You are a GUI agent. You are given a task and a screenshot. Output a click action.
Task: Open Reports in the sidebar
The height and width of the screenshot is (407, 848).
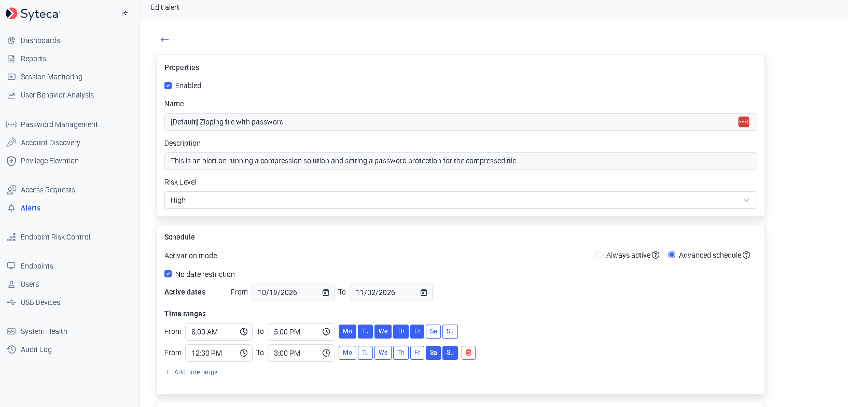point(33,59)
